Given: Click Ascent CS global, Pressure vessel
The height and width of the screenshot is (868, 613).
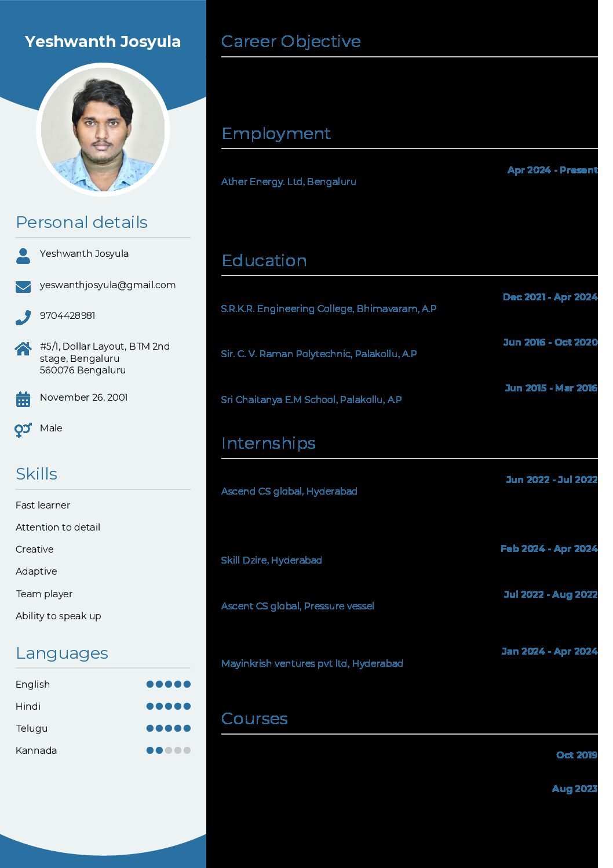Looking at the screenshot, I should tap(298, 606).
